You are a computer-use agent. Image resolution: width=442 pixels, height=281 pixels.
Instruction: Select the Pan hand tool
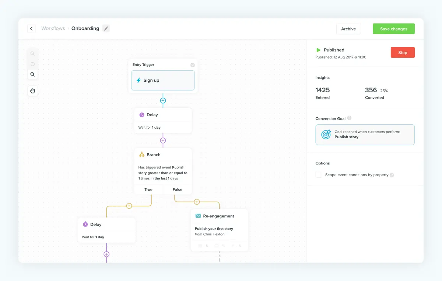tap(32, 90)
